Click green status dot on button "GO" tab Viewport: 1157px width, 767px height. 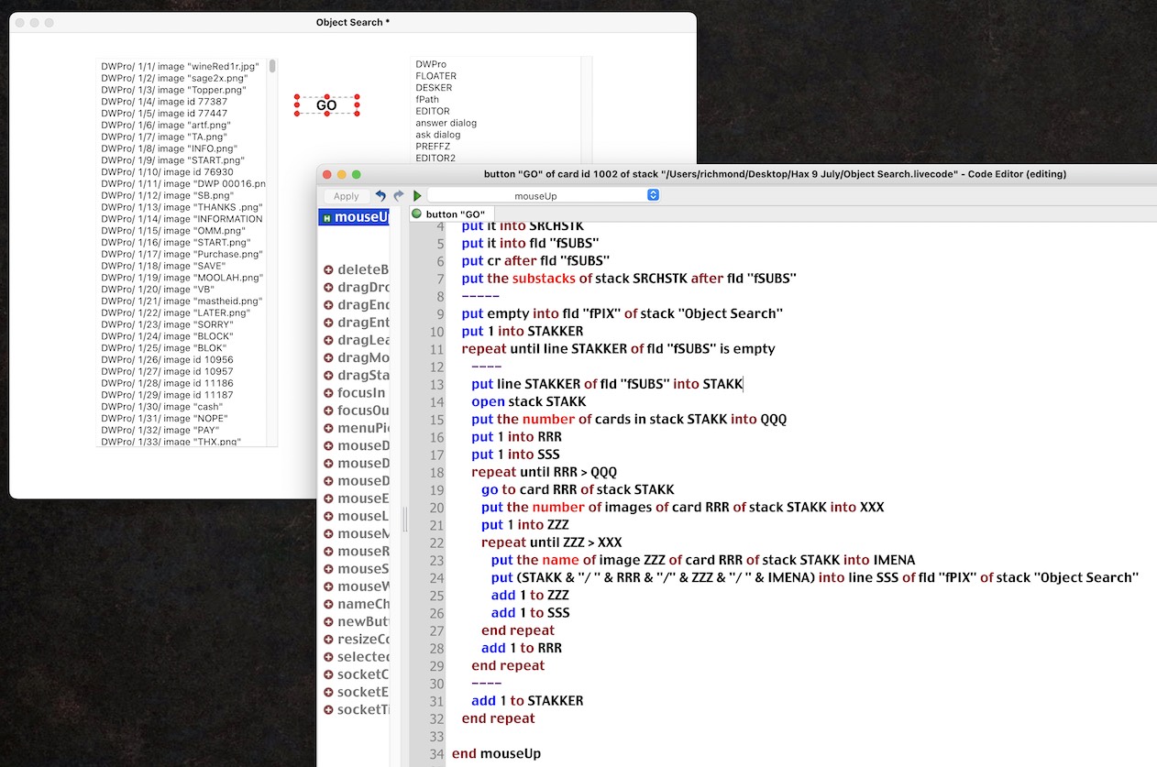tap(416, 214)
